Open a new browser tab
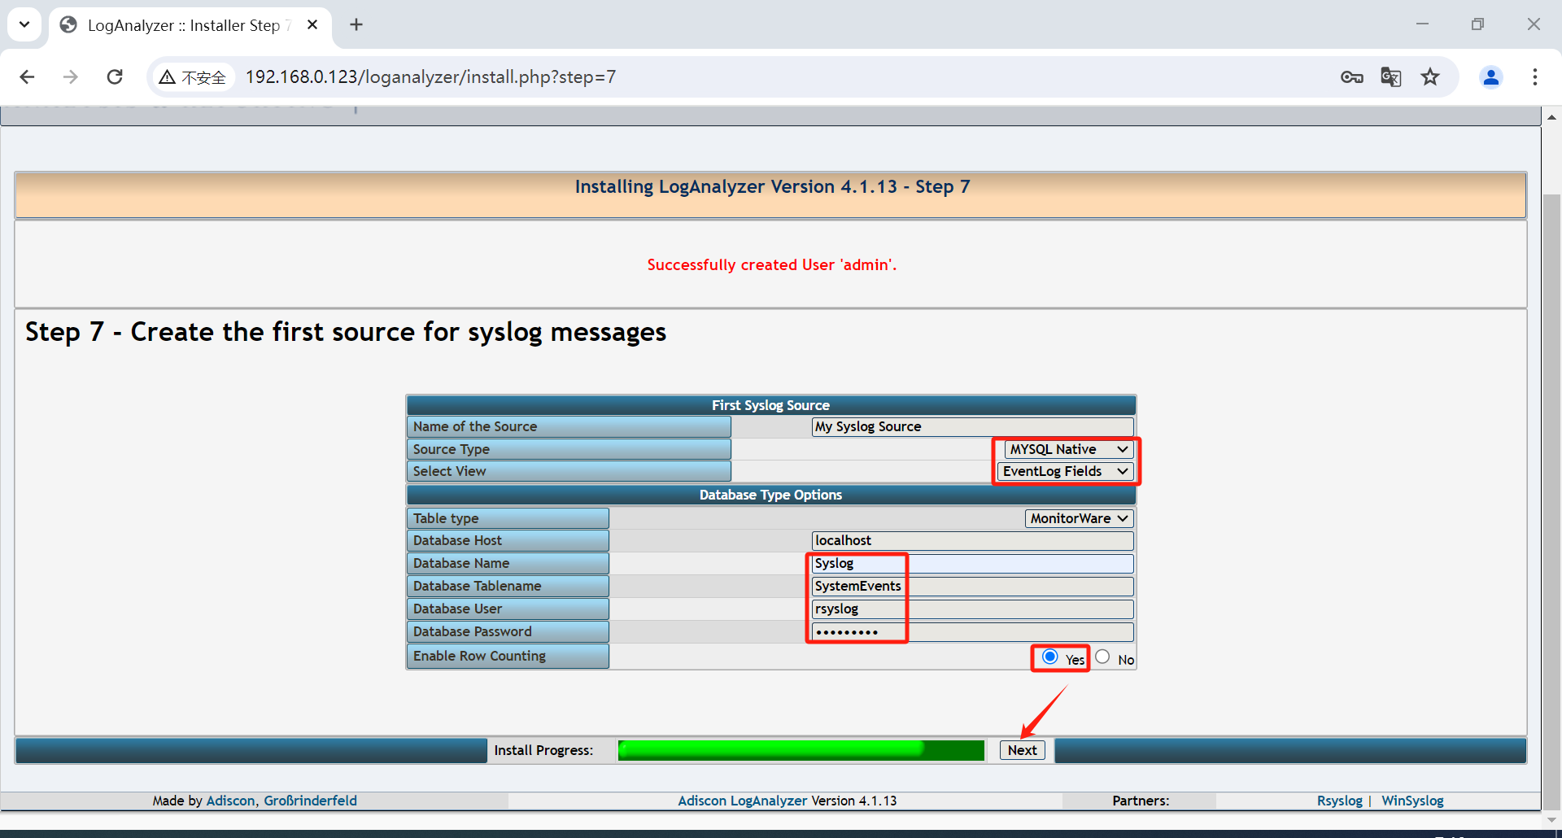This screenshot has width=1562, height=838. pos(356,24)
